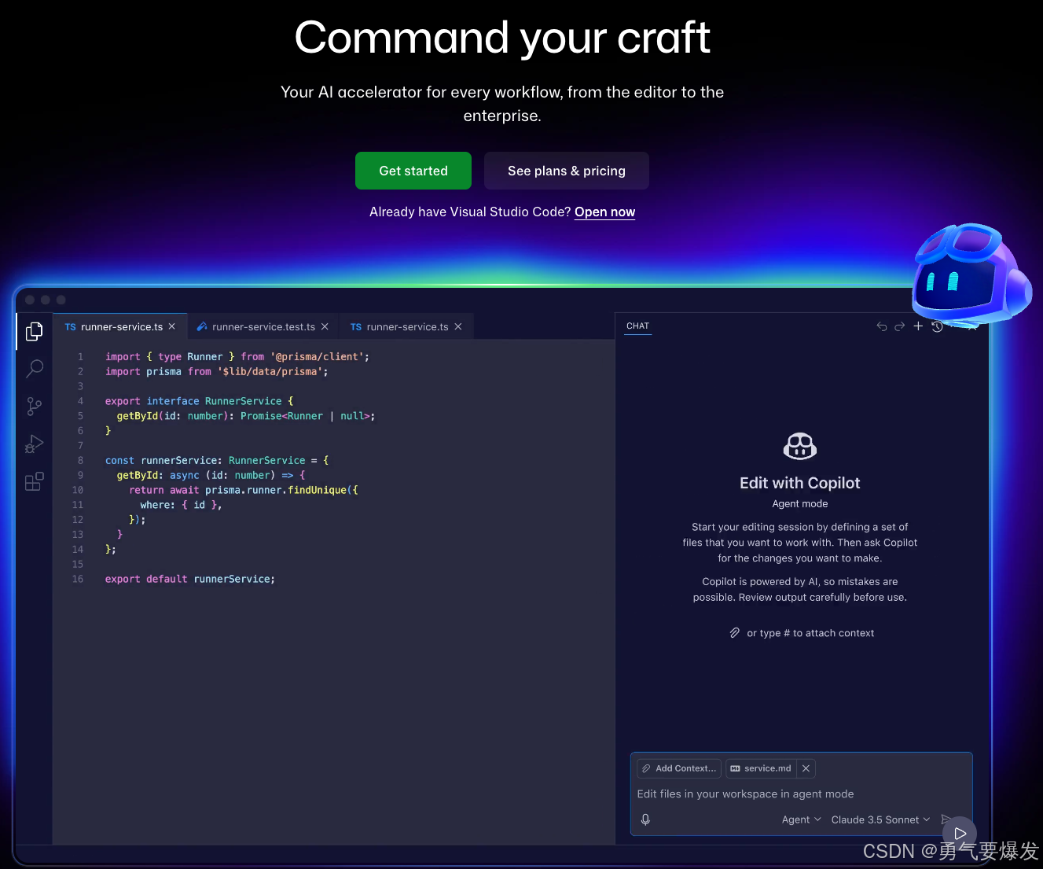Play the demo video with play button

tap(960, 834)
